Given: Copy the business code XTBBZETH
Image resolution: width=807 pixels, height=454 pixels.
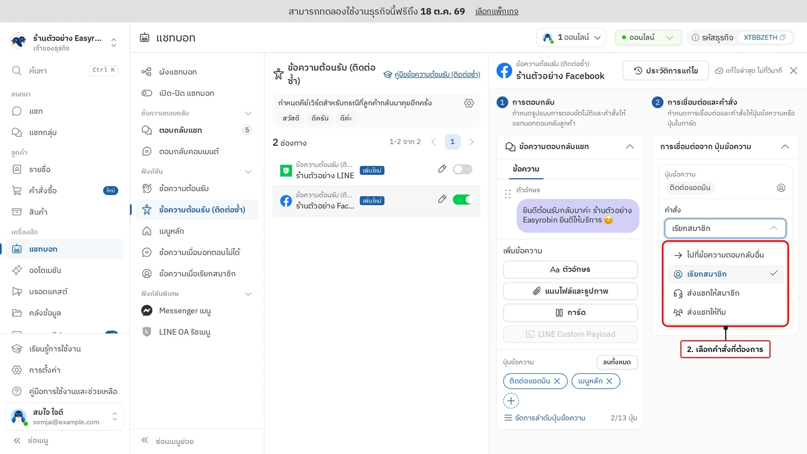Looking at the screenshot, I should pyautogui.click(x=764, y=38).
